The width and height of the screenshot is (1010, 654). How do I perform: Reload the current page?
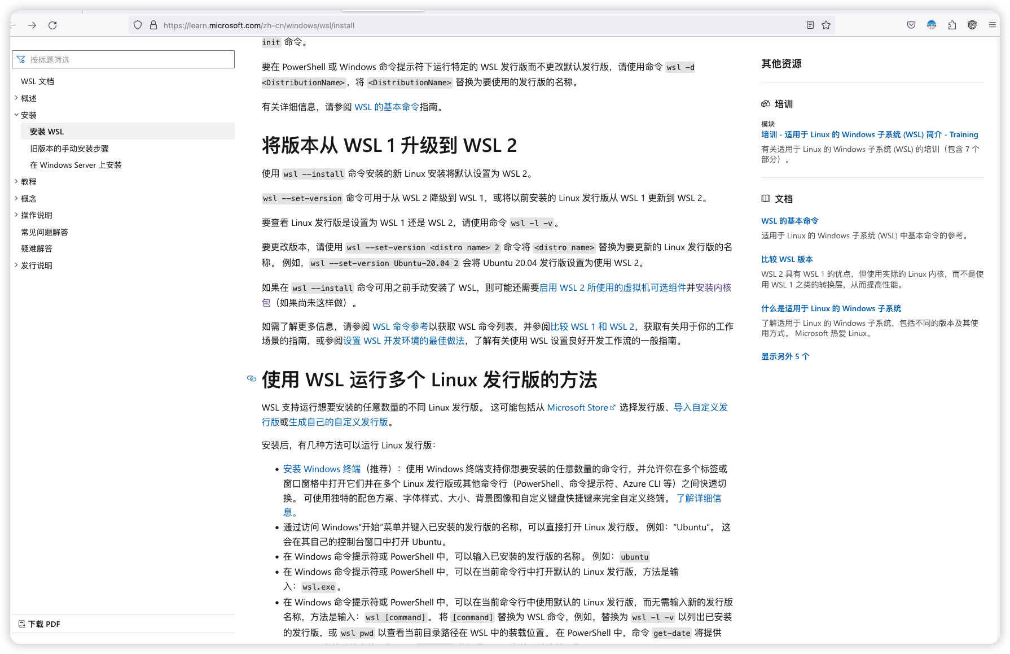52,25
